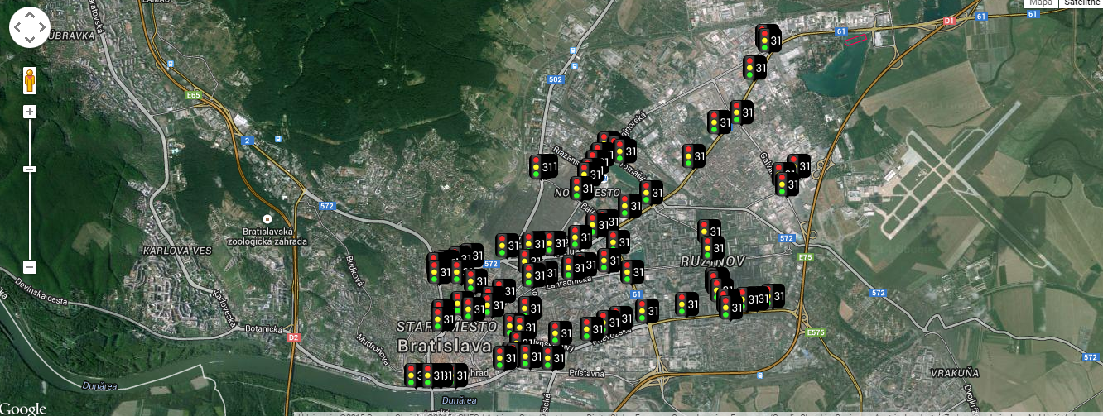Click the lone traffic light marker west of Nové Mesto
This screenshot has height=416, width=1103.
coord(544,166)
